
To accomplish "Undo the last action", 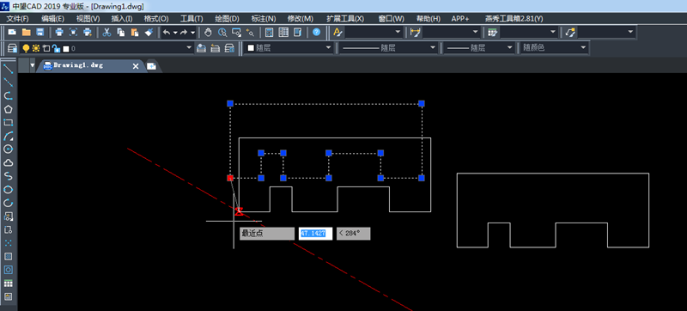I will pyautogui.click(x=167, y=32).
